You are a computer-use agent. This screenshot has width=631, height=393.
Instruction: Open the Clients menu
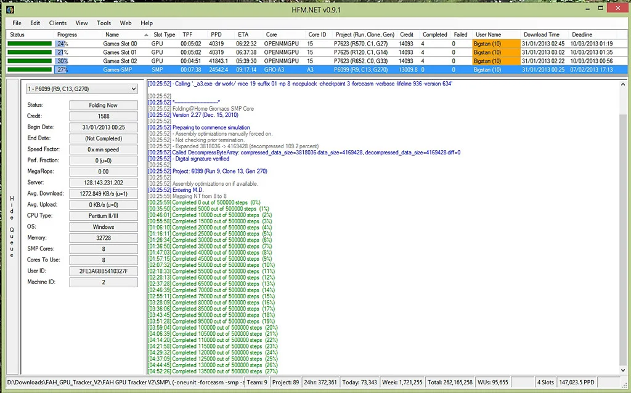(x=58, y=23)
